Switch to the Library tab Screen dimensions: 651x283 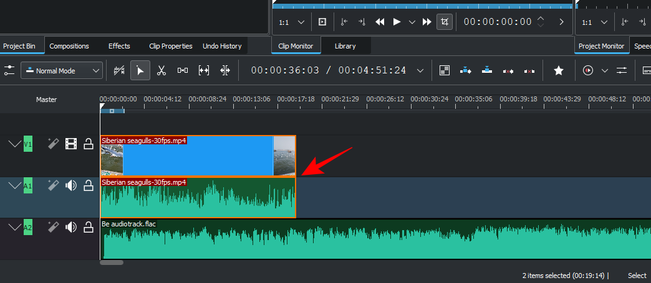coord(345,46)
